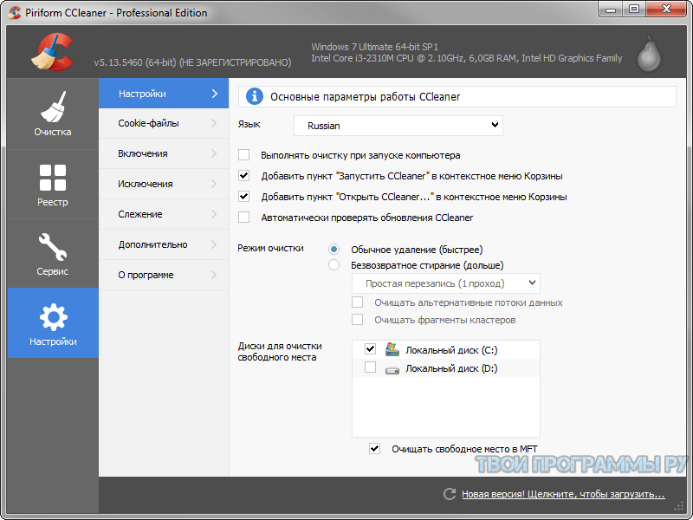Open the О программе about tab
The width and height of the screenshot is (693, 520).
click(164, 275)
